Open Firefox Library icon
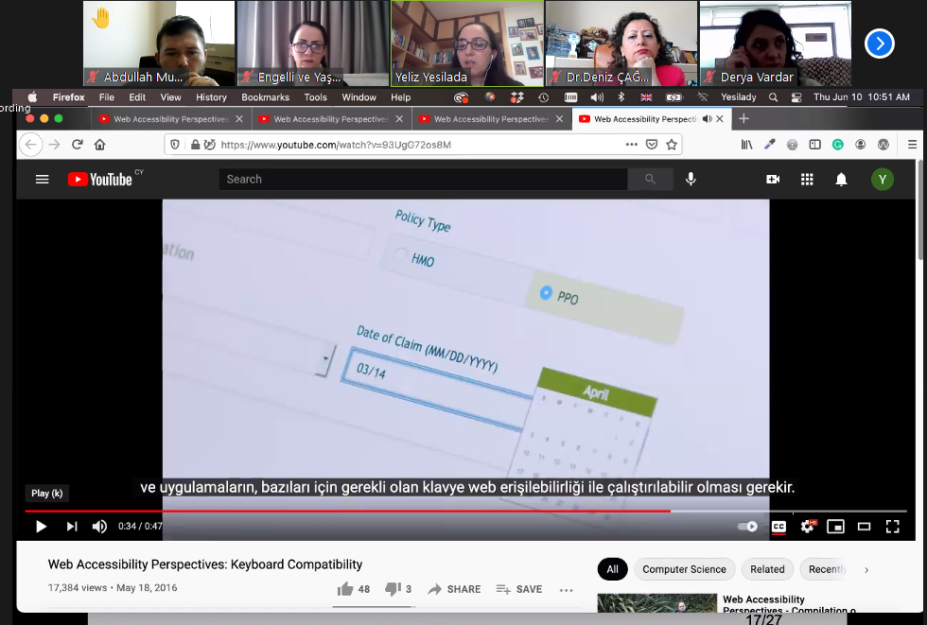The width and height of the screenshot is (927, 625). (x=746, y=144)
